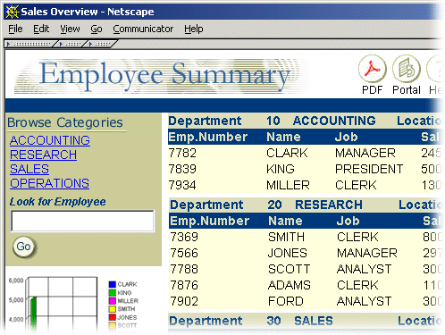
Task: Open the Help menu
Action: pyautogui.click(x=194, y=29)
